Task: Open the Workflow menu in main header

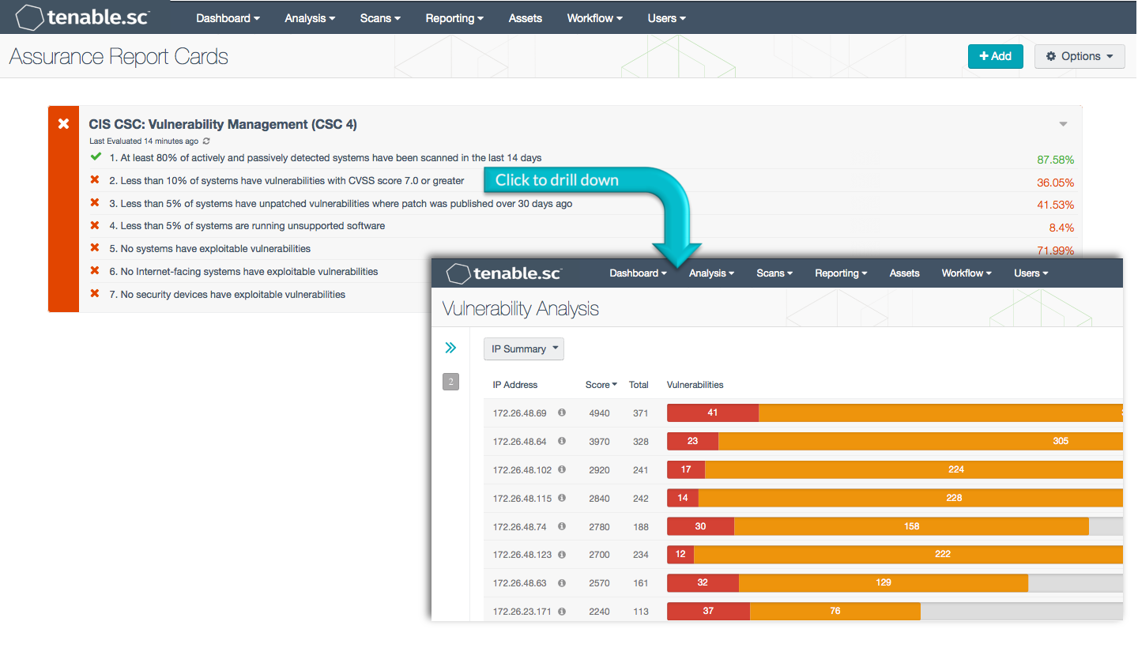Action: tap(595, 18)
